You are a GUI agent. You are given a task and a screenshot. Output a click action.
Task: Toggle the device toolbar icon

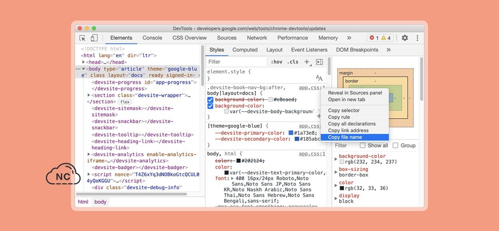coord(94,38)
